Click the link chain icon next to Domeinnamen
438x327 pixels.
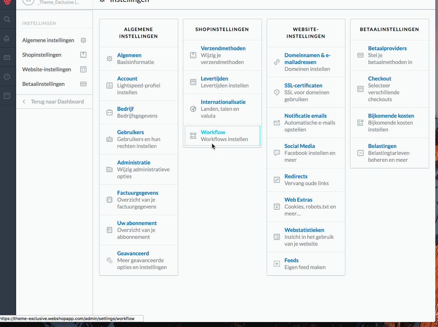coord(277,62)
